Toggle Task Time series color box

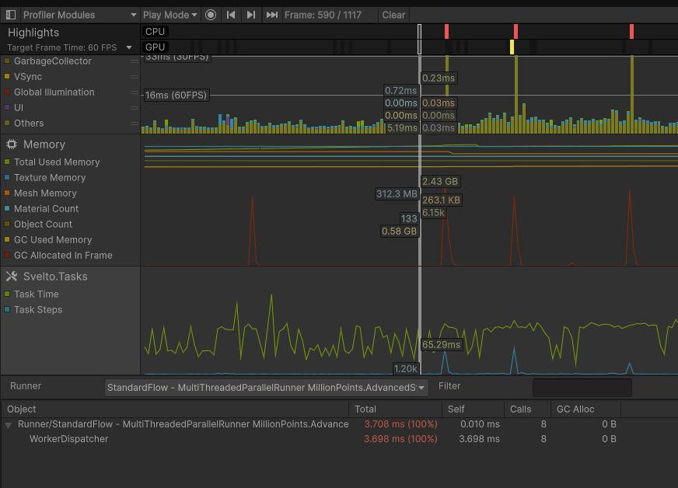coord(7,294)
